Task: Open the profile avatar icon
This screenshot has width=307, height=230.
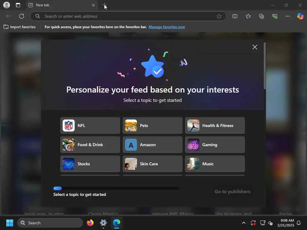Action: (x=7, y=5)
